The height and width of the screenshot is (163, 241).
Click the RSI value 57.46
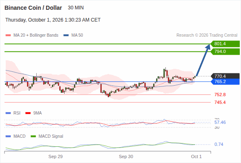220,122
